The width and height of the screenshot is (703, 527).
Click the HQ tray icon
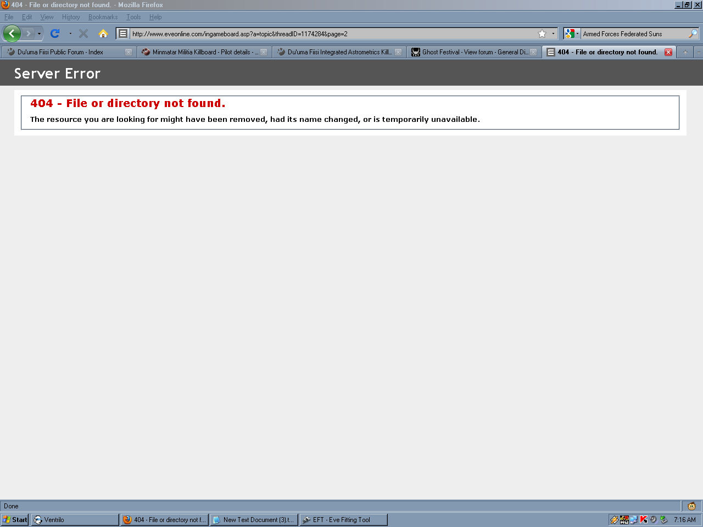pyautogui.click(x=624, y=520)
